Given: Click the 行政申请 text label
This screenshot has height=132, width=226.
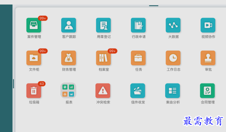Looking at the screenshot, I should pos(139,37).
